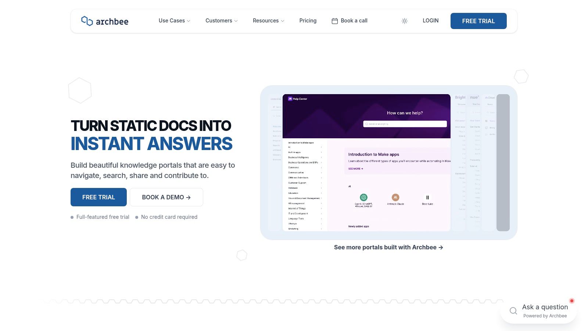588x331 pixels.
Task: Click the header FREE TRIAL button
Action: pyautogui.click(x=478, y=21)
